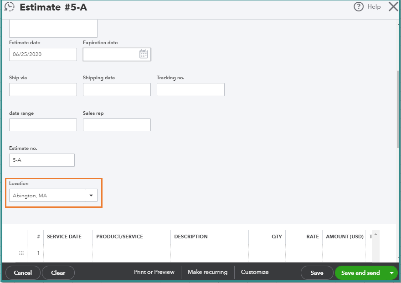Click the Sales rep field
Image resolution: width=401 pixels, height=283 pixels.
[x=116, y=124]
